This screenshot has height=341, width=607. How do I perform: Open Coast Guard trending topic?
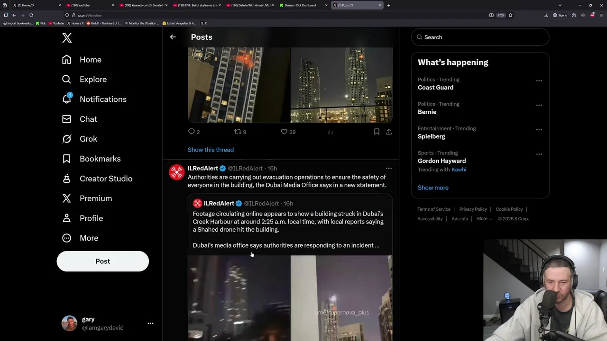[435, 88]
